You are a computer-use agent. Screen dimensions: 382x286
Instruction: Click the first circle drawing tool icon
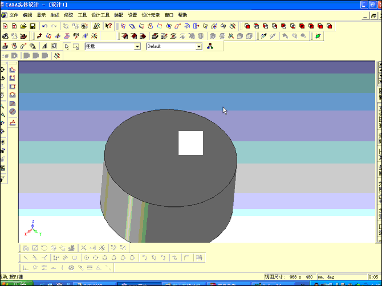[87, 258]
